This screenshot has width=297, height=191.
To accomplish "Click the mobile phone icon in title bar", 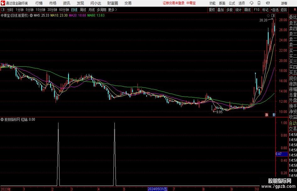I will [x=259, y=3].
